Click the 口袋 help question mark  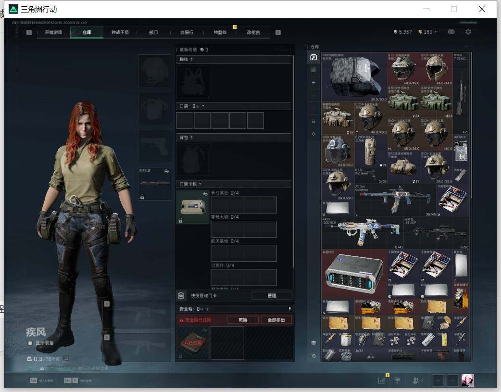[203, 106]
